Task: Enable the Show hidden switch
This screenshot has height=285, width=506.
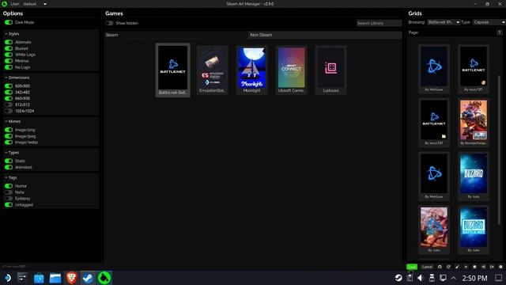Action: pyautogui.click(x=109, y=23)
